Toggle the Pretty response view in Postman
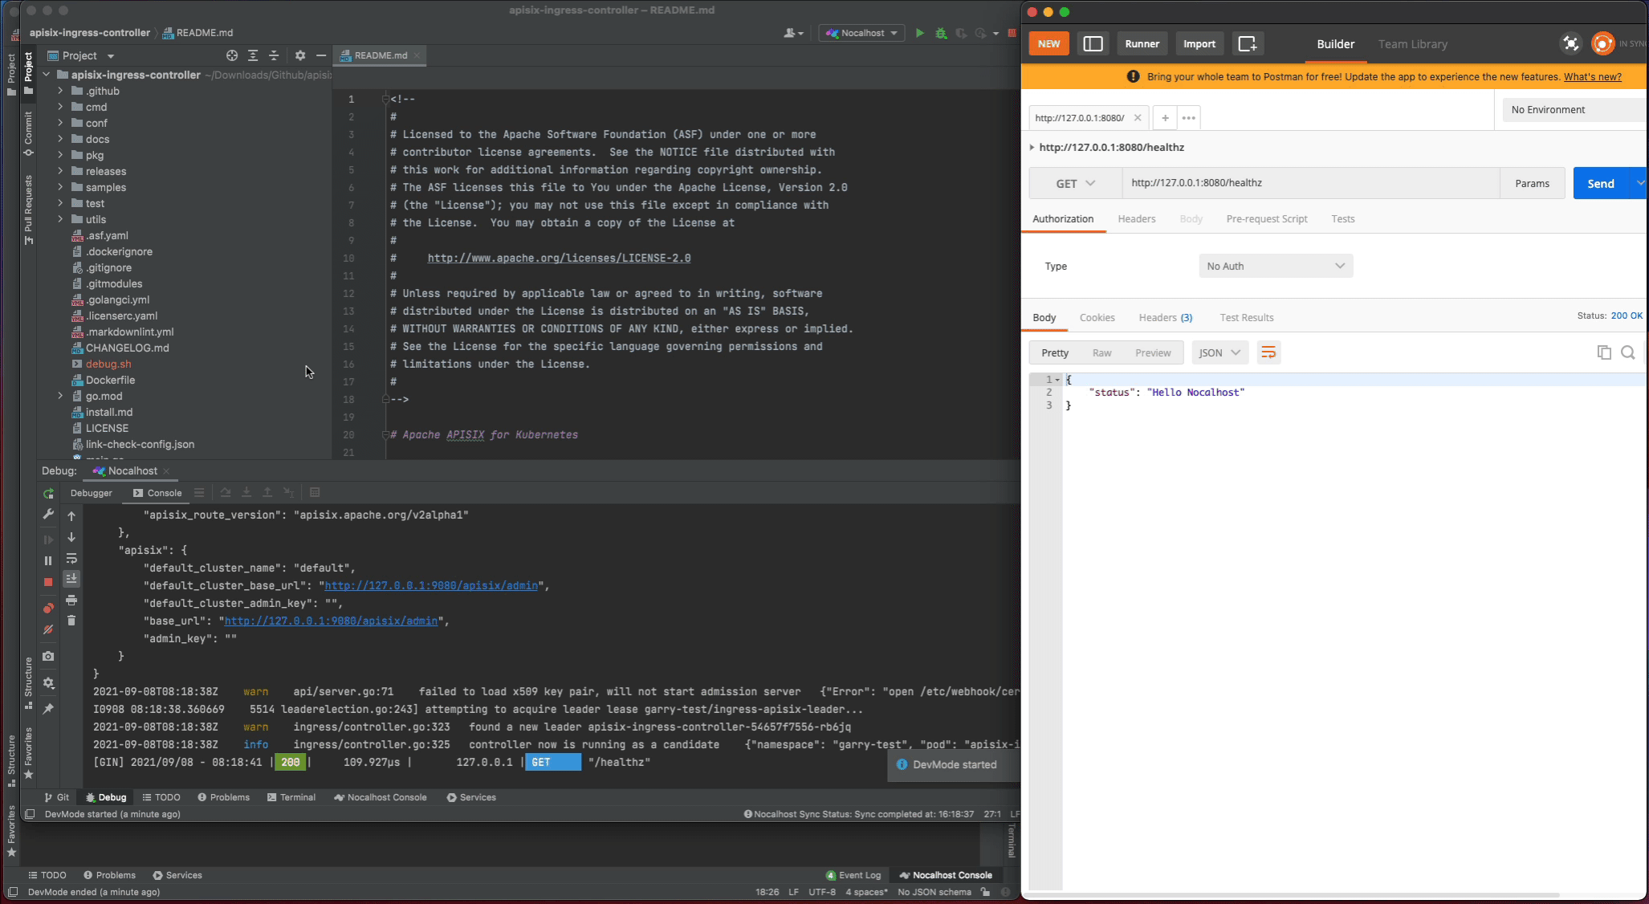 point(1054,353)
